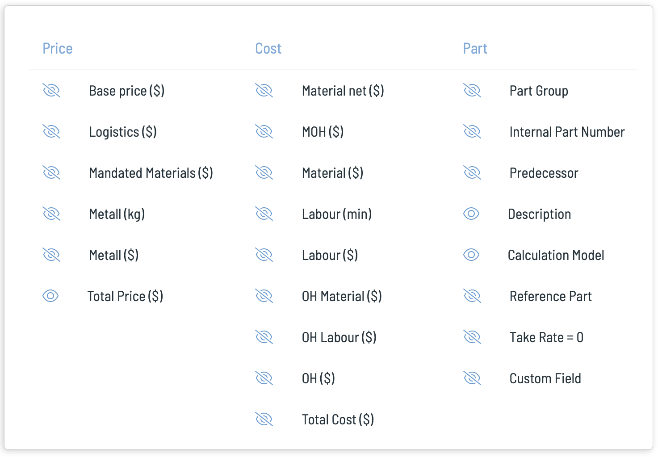The height and width of the screenshot is (457, 658).
Task: Toggle the Total Cost ($) eye icon
Action: [264, 419]
